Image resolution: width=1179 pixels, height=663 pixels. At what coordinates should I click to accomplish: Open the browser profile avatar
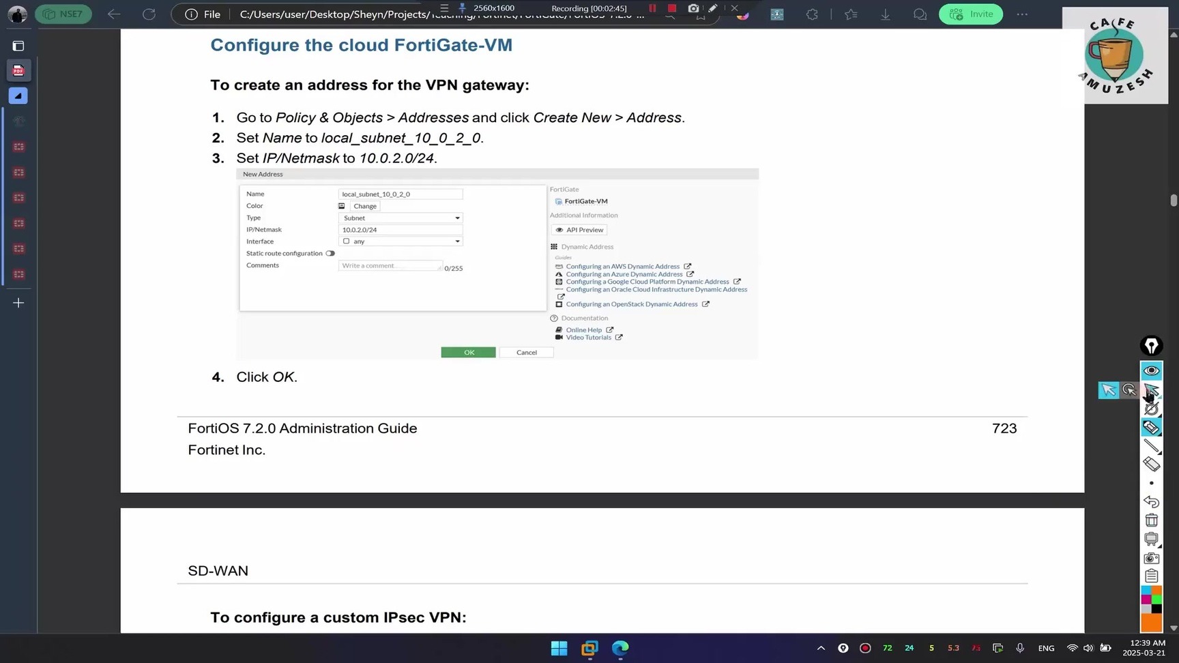tap(17, 14)
